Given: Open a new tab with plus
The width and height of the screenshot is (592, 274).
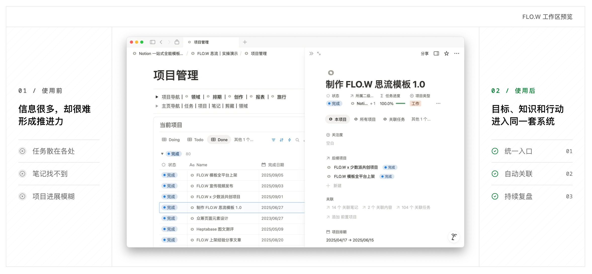Looking at the screenshot, I should click(x=245, y=42).
